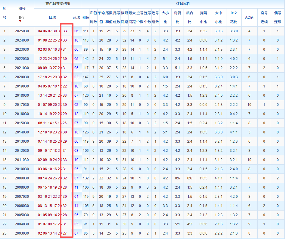Click the 连号组数 column header
This screenshot has height=239, width=285.
155,17
